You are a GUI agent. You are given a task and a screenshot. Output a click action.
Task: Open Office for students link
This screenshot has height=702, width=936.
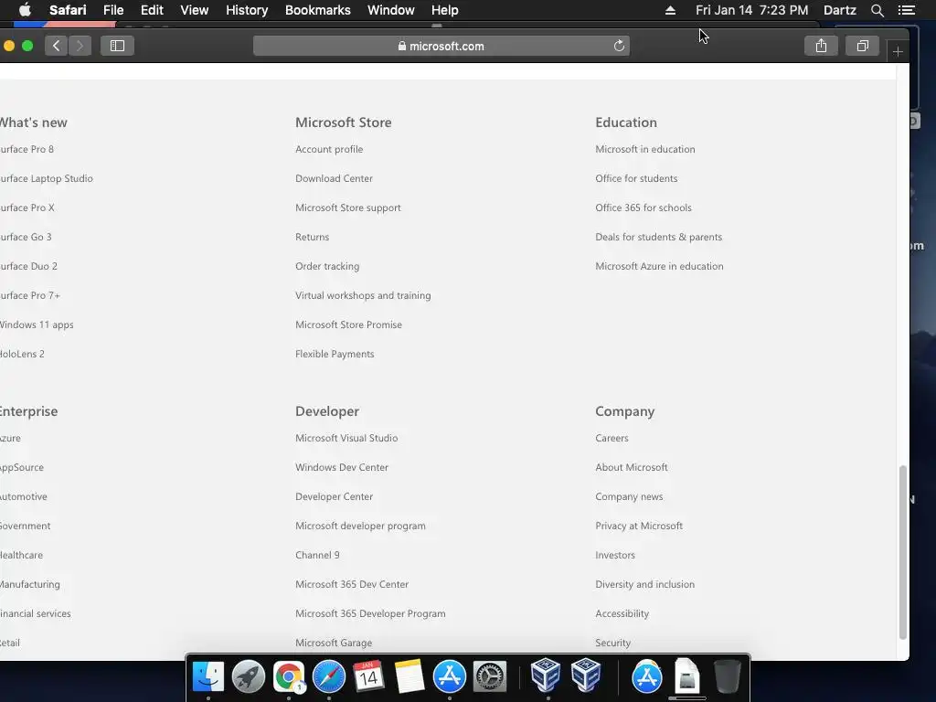tap(636, 178)
